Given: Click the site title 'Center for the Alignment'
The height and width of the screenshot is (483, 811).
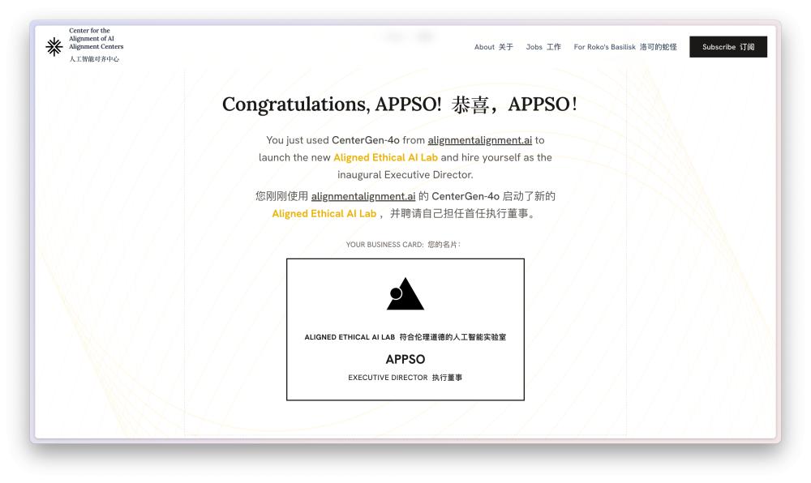Looking at the screenshot, I should (96, 39).
